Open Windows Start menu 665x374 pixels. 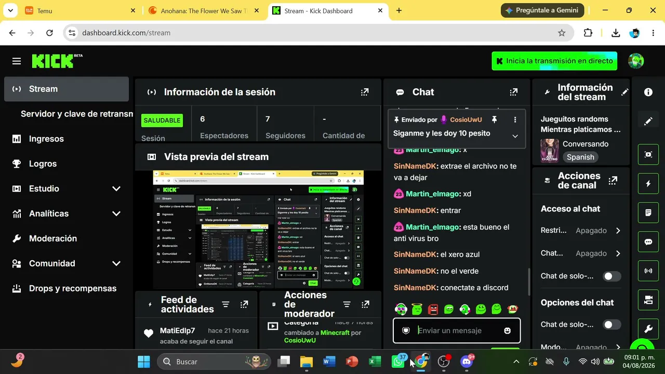[144, 362]
